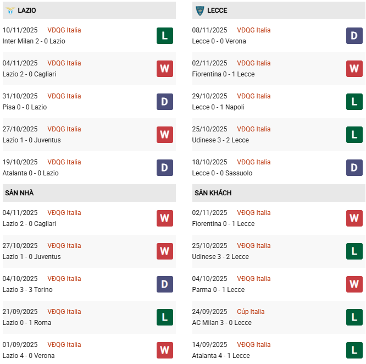Click the D badge for Lazio 3-3 Torino
Screen dimensions: 366x364
pos(164,284)
